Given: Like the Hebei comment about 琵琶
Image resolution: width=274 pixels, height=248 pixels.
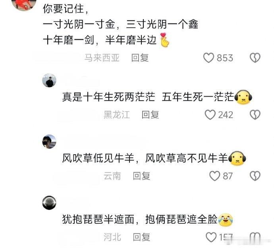Looking at the screenshot, I should point(211,237).
